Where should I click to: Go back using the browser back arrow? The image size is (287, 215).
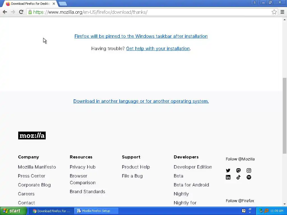[x=5, y=12]
